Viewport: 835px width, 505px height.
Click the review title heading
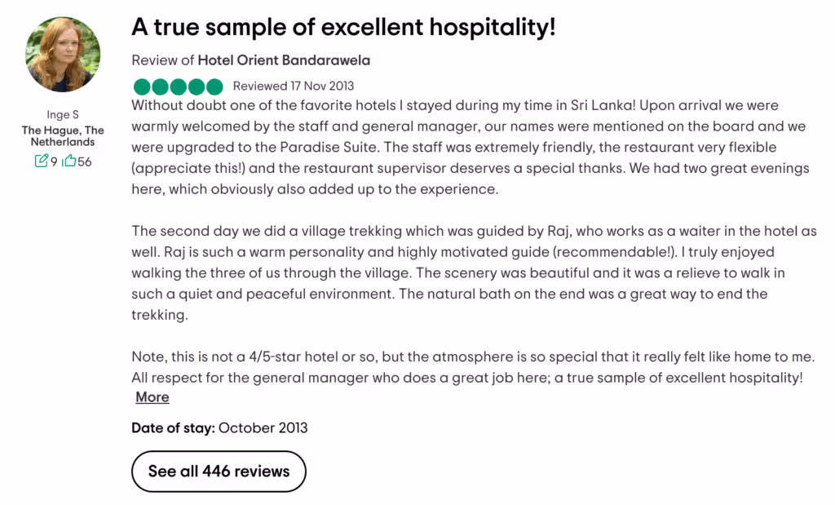point(344,27)
